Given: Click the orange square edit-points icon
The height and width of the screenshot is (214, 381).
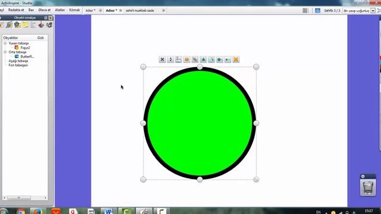Looking at the screenshot, I should click(x=236, y=59).
